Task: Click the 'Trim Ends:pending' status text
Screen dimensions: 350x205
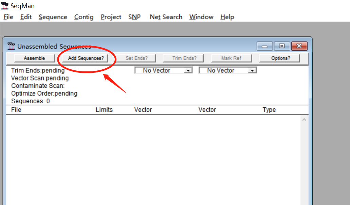Action: click(38, 70)
